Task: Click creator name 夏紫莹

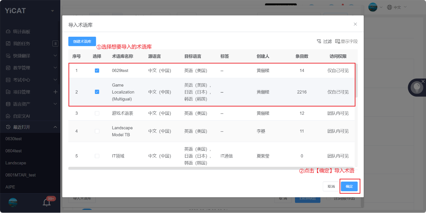Action: [263, 156]
